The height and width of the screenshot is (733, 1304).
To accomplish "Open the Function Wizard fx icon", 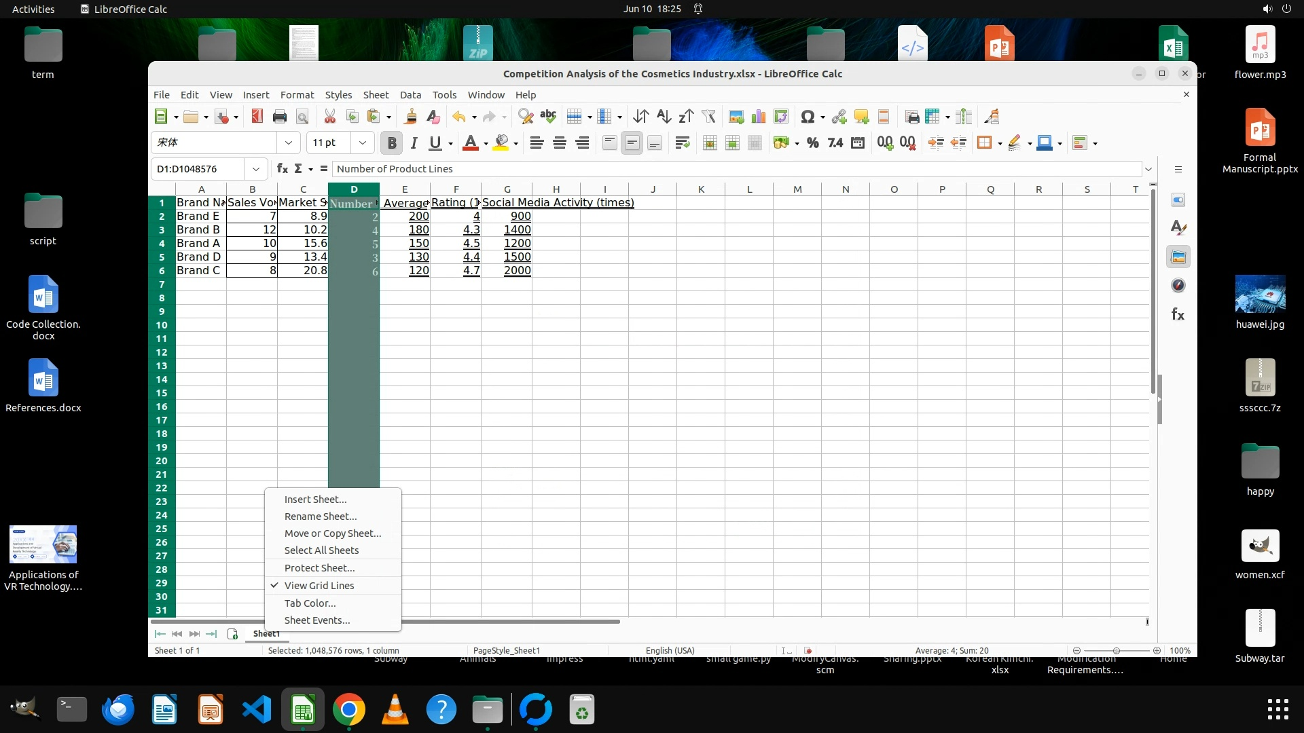I will (x=282, y=169).
